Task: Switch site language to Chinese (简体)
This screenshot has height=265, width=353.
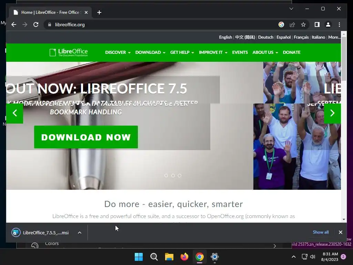Action: (x=245, y=37)
